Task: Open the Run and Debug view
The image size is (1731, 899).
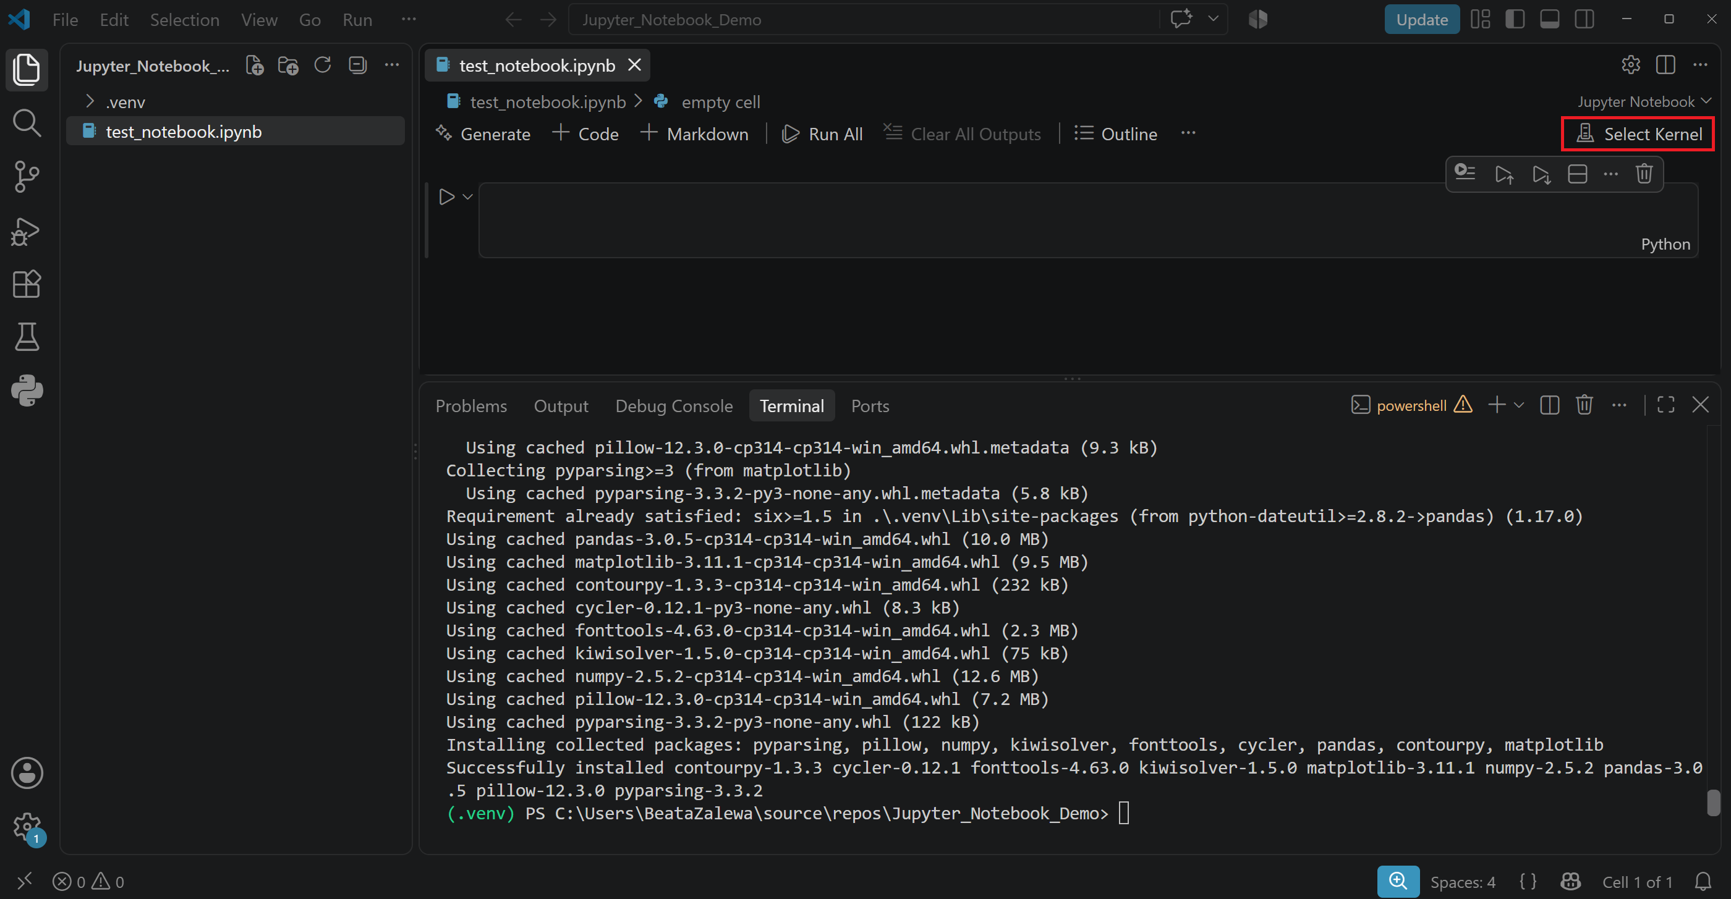Action: (27, 231)
